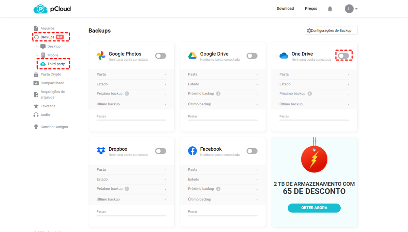Open Requisições de arquivos in sidebar
This screenshot has height=232, width=408.
(53, 94)
